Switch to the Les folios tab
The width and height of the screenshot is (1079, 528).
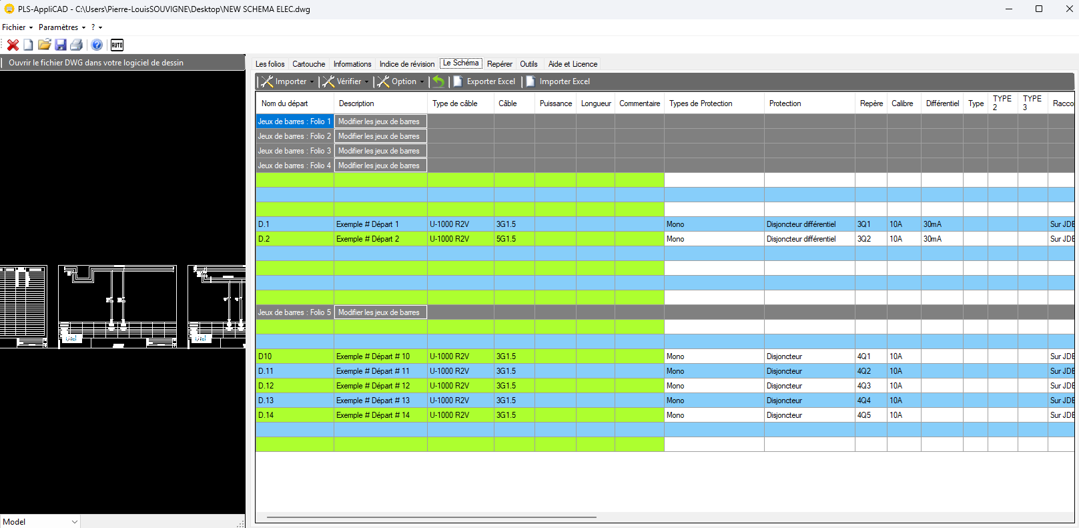point(270,64)
